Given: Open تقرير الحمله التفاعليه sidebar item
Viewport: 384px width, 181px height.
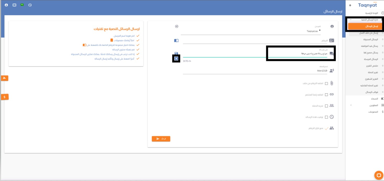Looking at the screenshot, I should tap(369, 86).
